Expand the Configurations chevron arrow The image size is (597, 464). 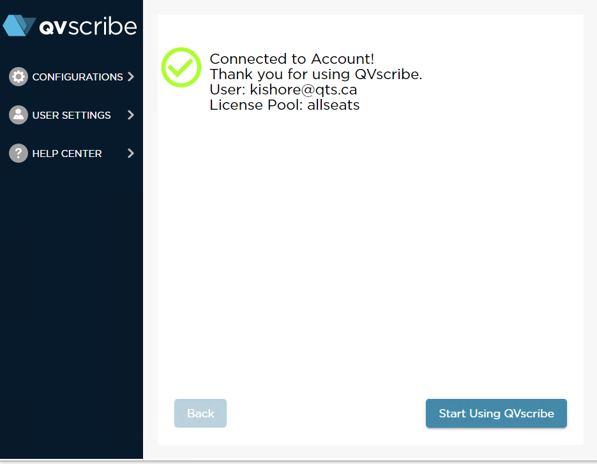coord(132,77)
